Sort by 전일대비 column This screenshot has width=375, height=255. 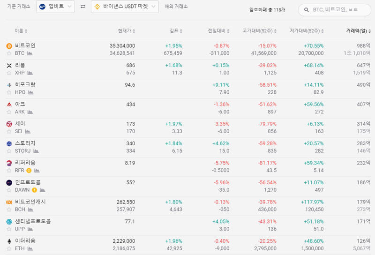(218, 31)
